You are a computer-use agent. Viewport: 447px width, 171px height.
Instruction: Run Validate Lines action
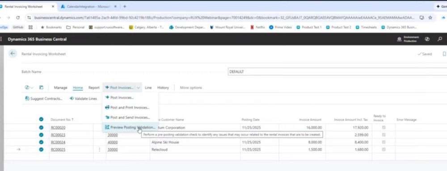coord(83,98)
